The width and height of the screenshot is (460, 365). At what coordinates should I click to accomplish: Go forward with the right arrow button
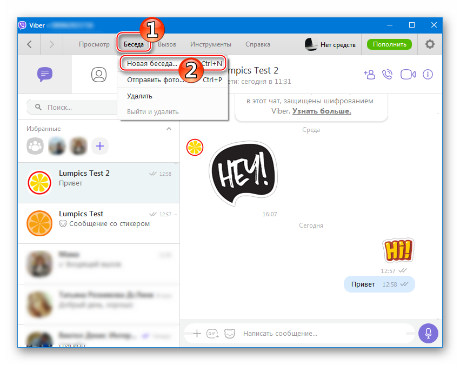(52, 44)
